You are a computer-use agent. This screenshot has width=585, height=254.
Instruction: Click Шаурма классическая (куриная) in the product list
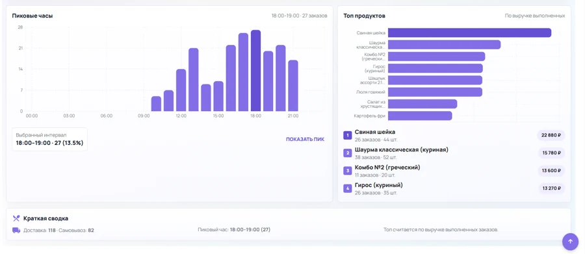402,149
